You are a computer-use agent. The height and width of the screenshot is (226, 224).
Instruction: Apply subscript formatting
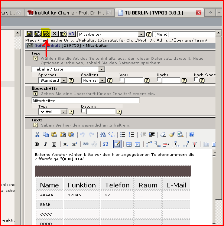click(66, 144)
